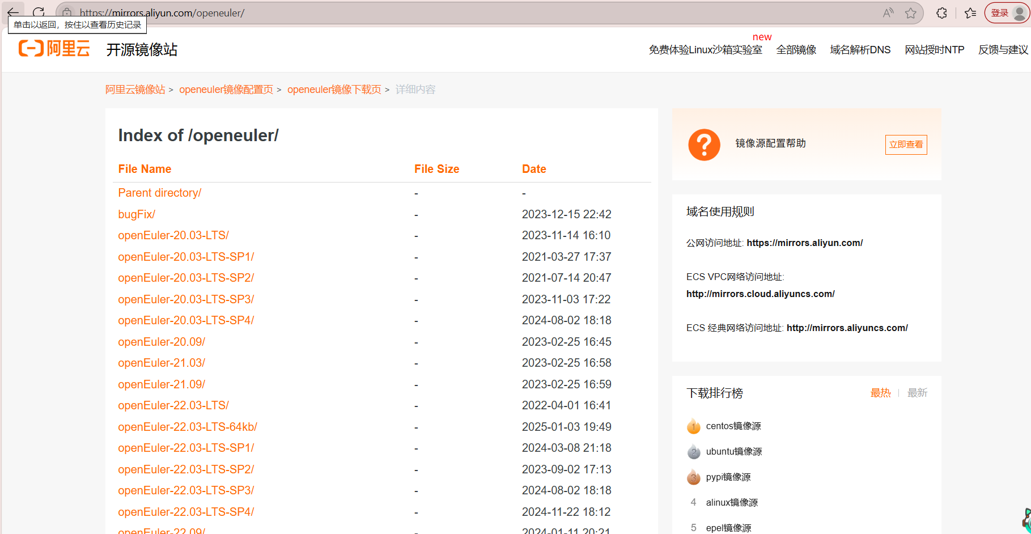This screenshot has height=534, width=1031.
Task: Click date 2025-01-03 19:49
Action: 567,427
